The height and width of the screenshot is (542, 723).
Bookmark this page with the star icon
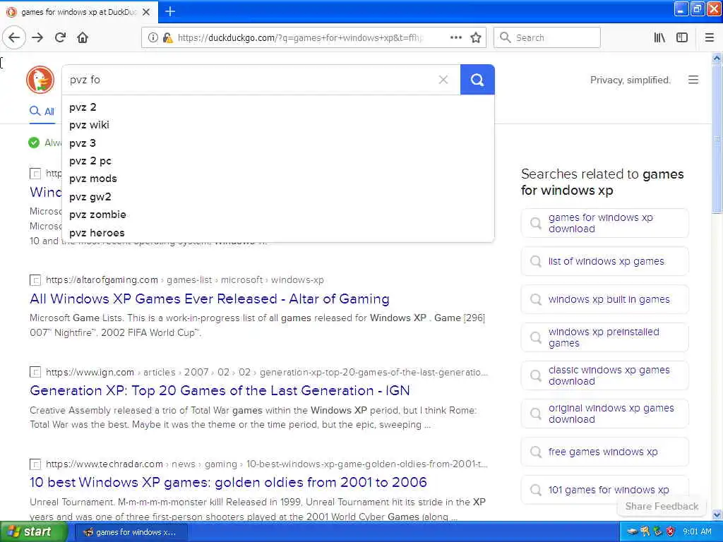click(x=475, y=37)
